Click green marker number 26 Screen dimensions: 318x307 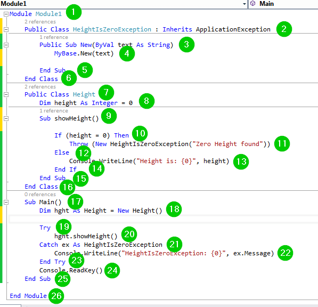pyautogui.click(x=56, y=296)
